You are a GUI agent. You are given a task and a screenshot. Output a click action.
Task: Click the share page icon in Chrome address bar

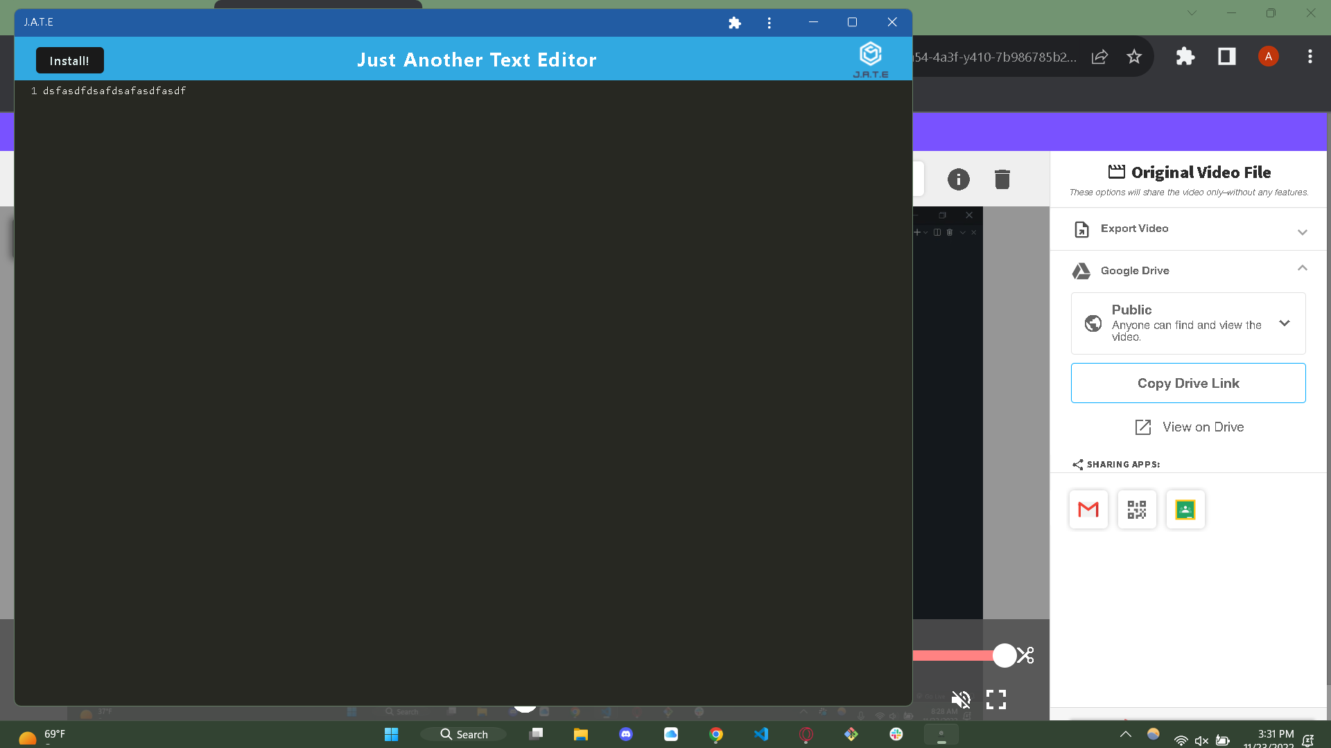click(1099, 57)
